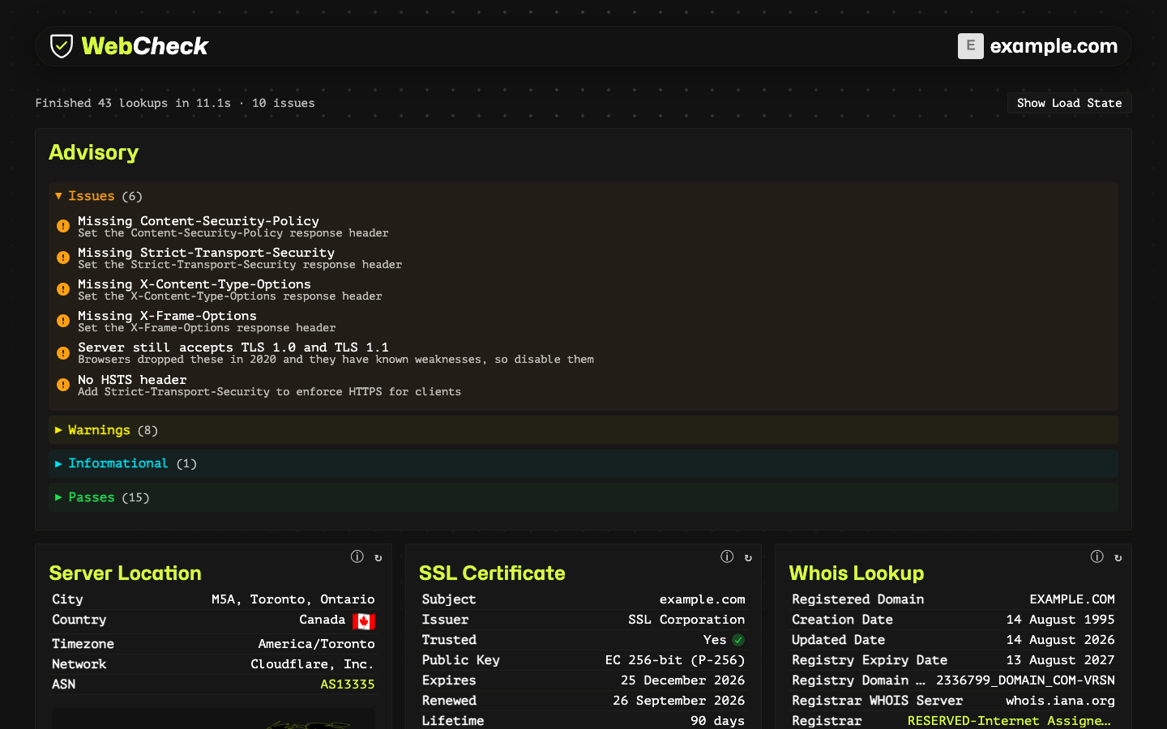Click the Timezone value America/Toronto

point(317,644)
